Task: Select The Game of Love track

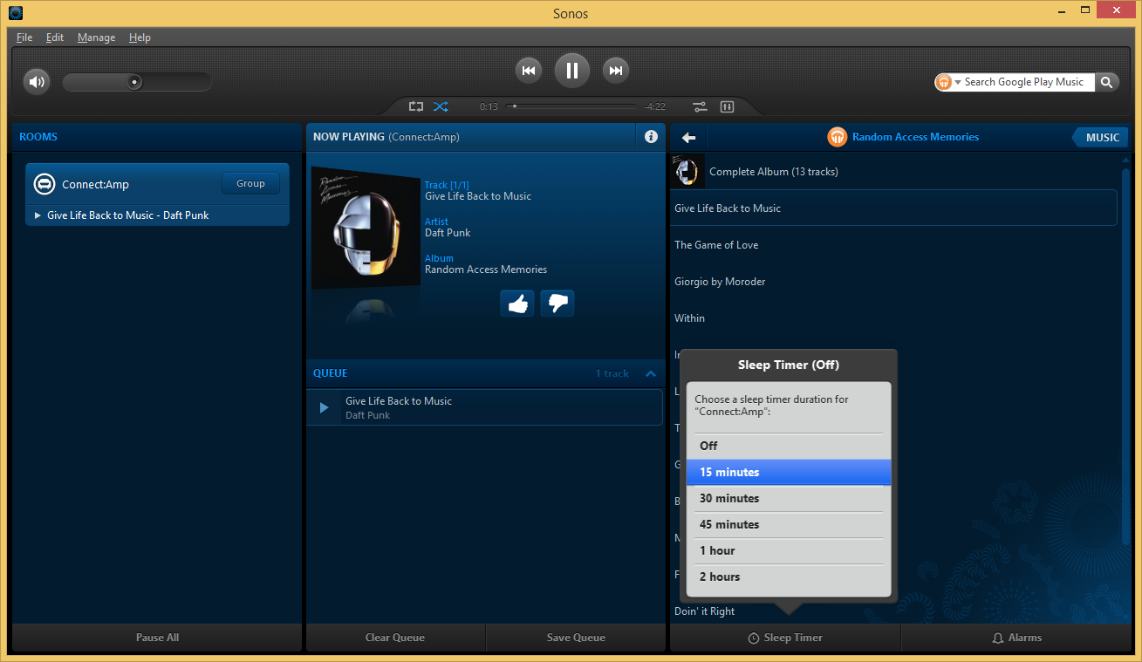Action: (x=894, y=245)
